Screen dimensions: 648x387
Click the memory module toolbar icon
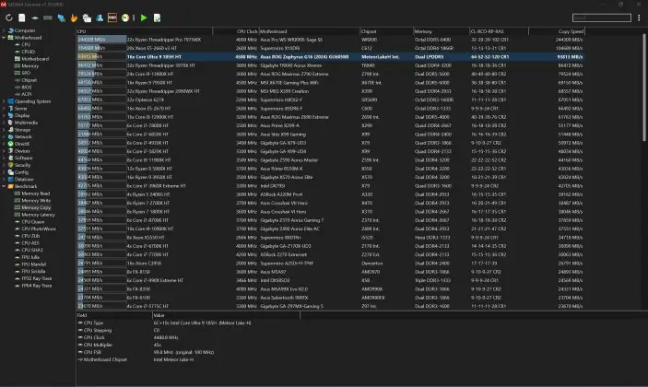pyautogui.click(x=48, y=18)
